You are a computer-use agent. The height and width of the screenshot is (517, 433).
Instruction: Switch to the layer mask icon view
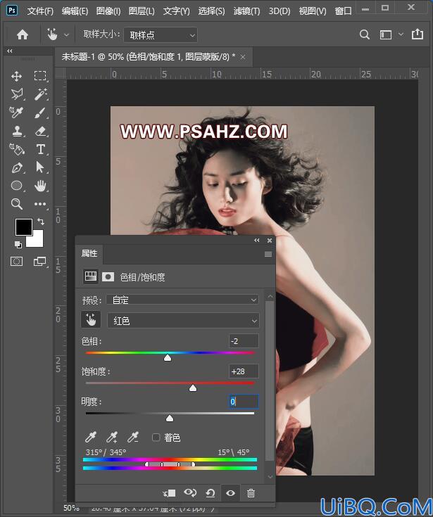point(108,276)
